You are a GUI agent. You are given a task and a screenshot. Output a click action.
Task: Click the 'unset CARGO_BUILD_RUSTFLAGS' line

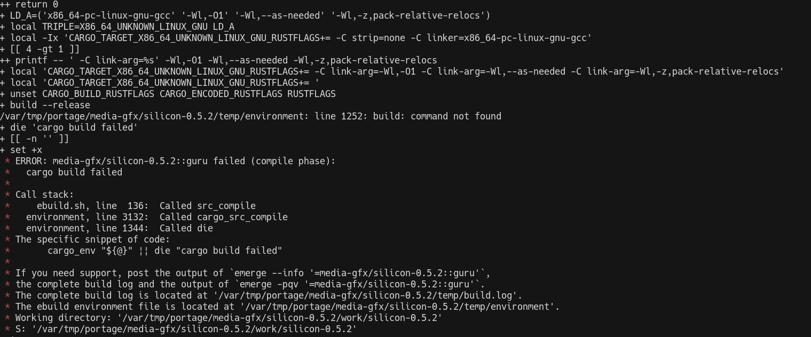[168, 94]
